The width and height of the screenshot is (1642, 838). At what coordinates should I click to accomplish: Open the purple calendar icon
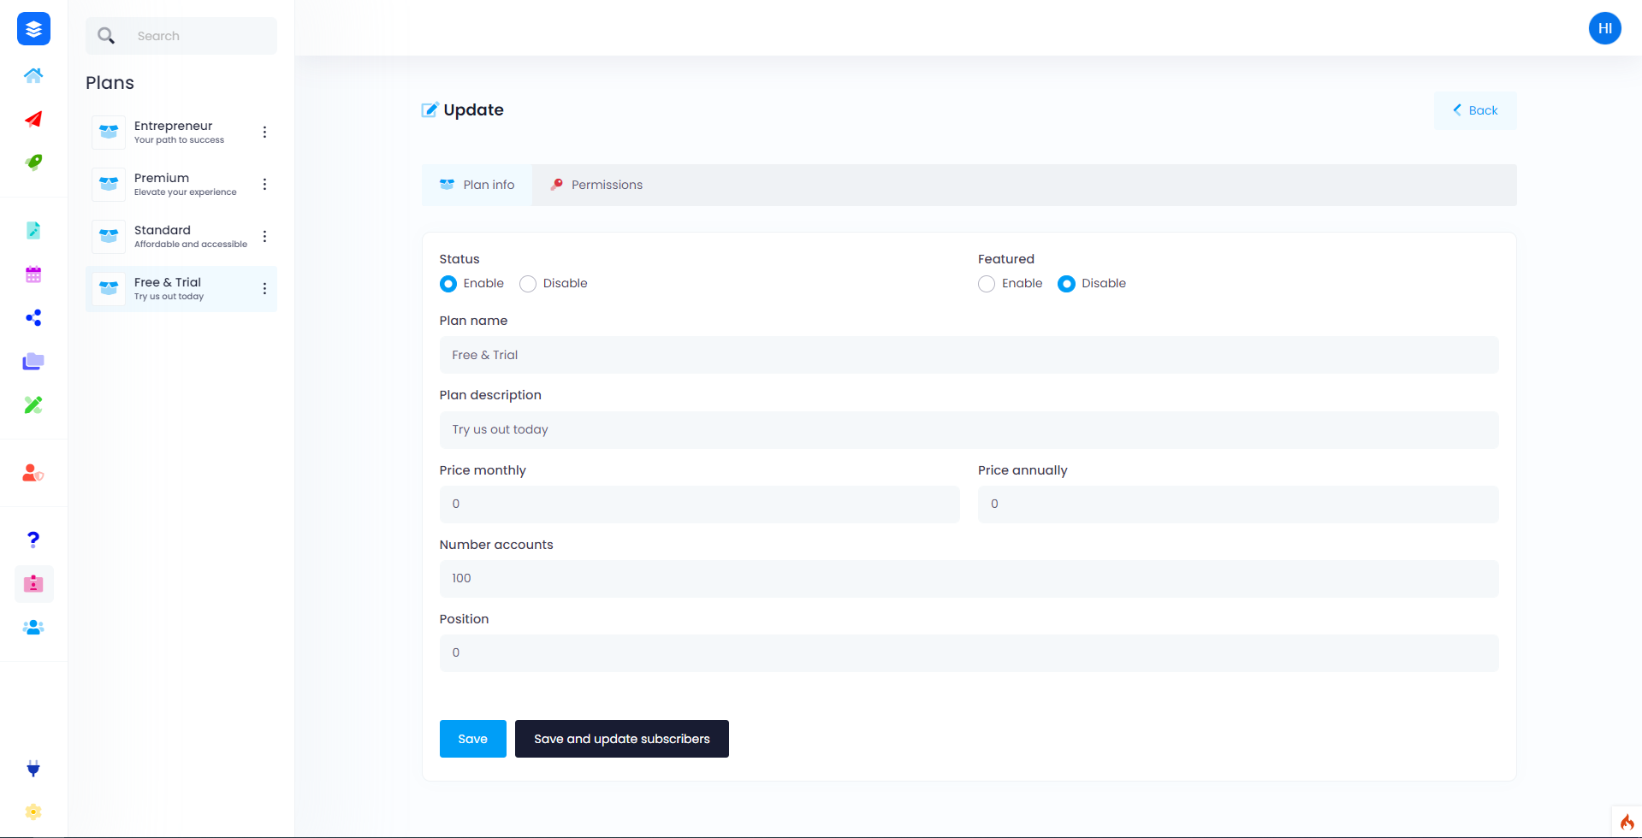click(33, 274)
